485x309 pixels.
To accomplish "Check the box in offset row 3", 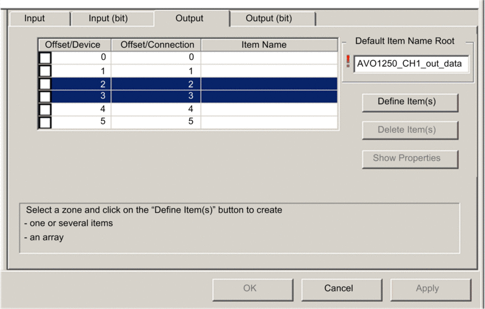I will tap(45, 96).
